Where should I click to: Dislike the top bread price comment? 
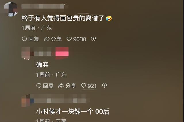(x=93, y=39)
